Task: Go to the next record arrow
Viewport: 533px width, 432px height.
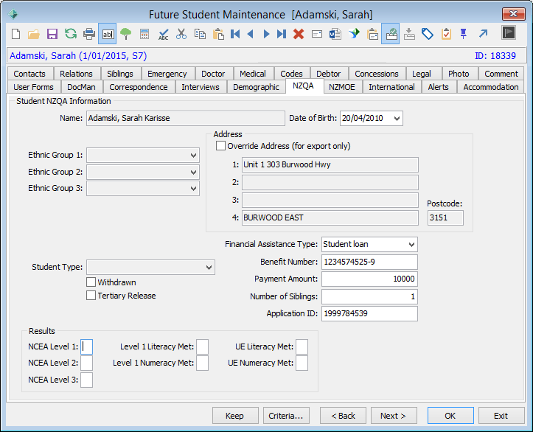Action: (266, 34)
